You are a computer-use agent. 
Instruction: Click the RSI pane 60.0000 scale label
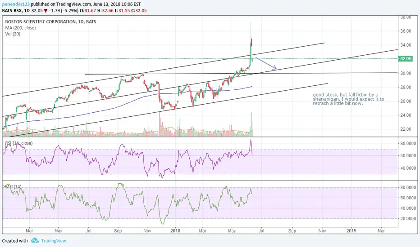408,155
